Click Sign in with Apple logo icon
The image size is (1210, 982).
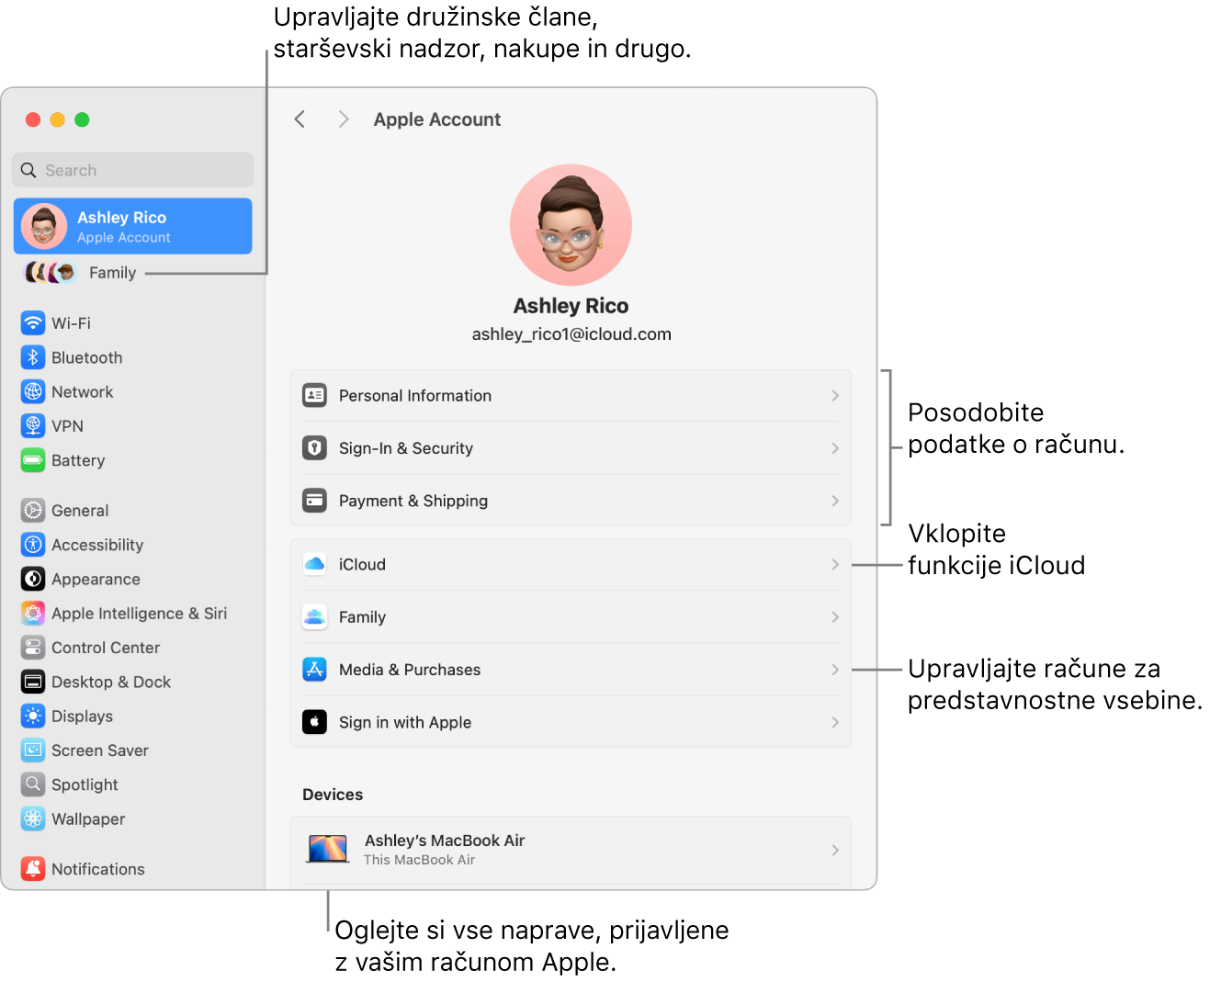314,722
